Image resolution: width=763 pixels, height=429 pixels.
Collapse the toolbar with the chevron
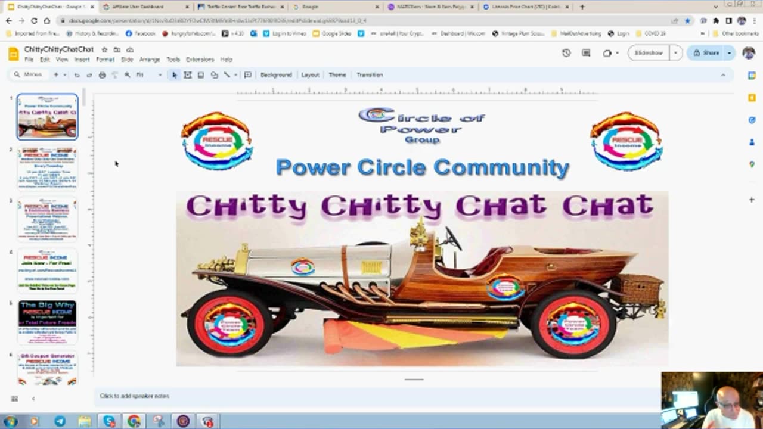(x=723, y=75)
